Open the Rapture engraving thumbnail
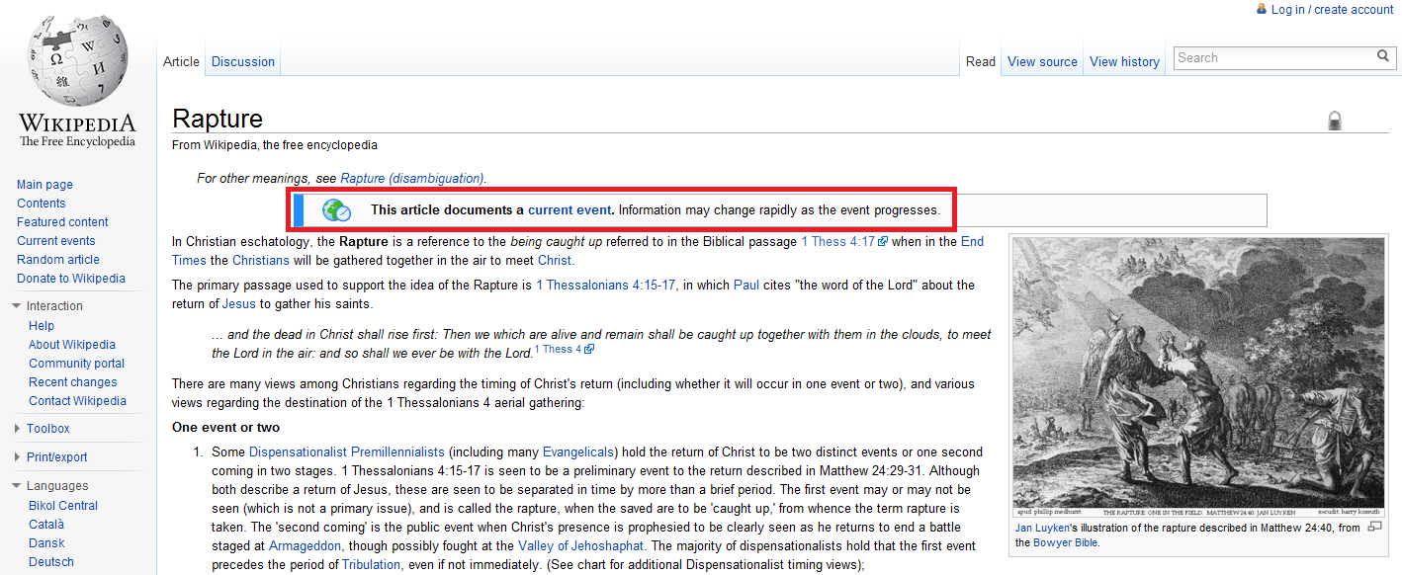 [1199, 375]
